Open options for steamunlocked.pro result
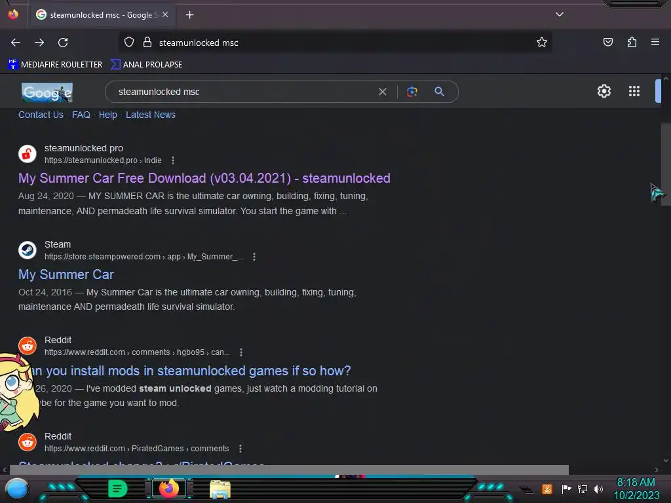The width and height of the screenshot is (671, 503). [x=173, y=160]
